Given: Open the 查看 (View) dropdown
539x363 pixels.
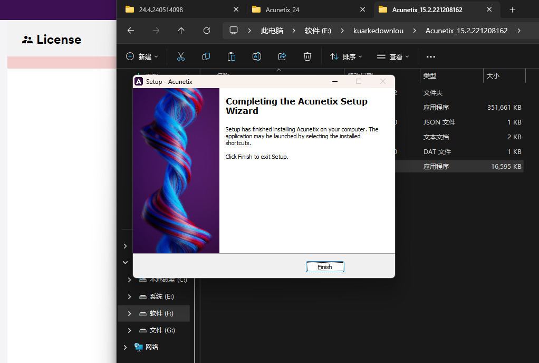Looking at the screenshot, I should pos(393,56).
